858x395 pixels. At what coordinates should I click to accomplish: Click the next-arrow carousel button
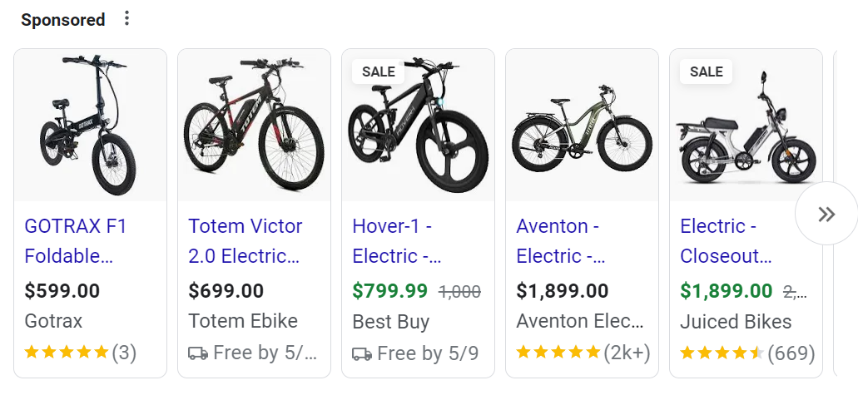tap(826, 215)
